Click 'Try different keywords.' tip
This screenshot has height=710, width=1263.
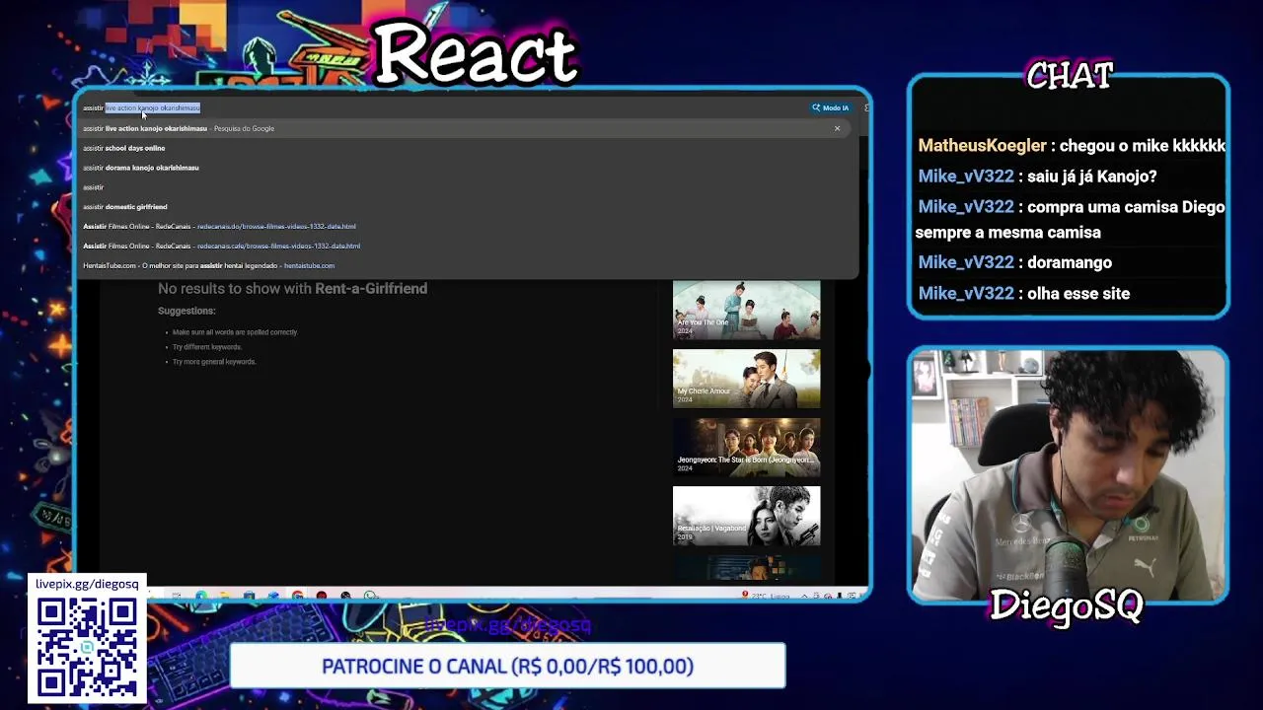click(207, 347)
